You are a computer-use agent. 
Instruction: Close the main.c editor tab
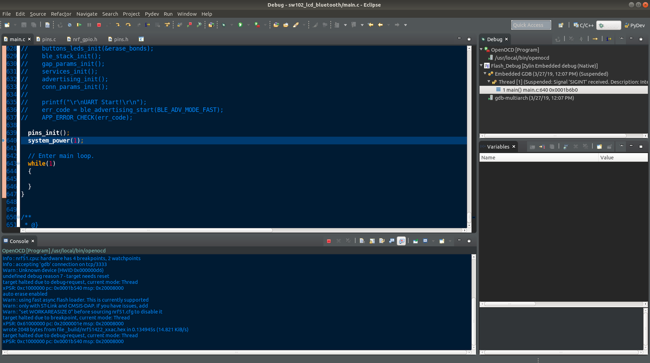[x=29, y=39]
